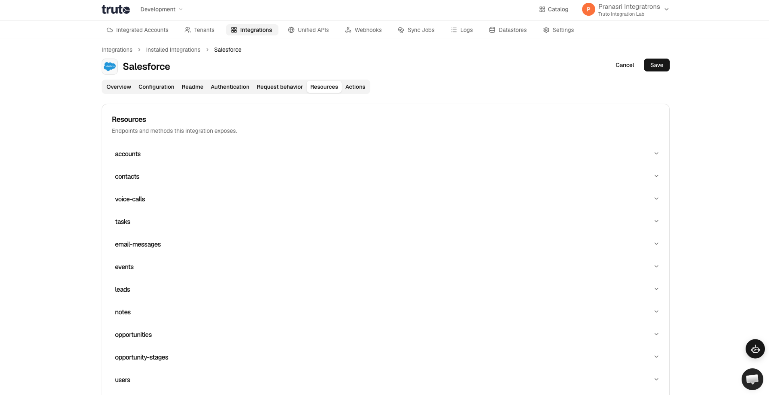Click the 'email-messages' resource name
769x395 pixels.
coord(138,244)
